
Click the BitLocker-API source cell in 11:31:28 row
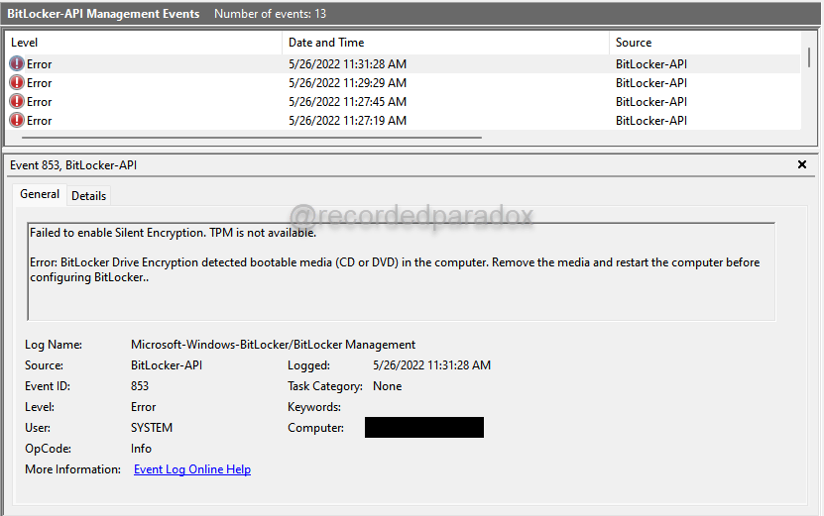tap(651, 64)
